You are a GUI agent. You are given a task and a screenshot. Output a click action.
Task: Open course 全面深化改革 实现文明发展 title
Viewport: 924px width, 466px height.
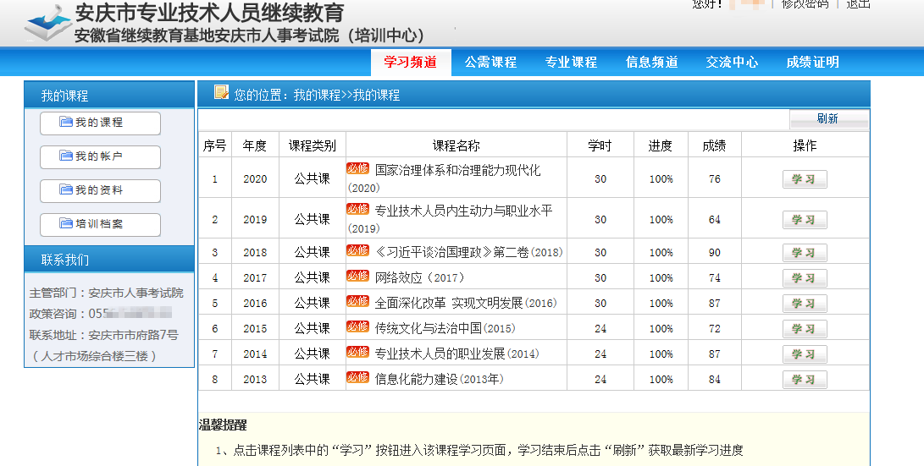(x=465, y=303)
